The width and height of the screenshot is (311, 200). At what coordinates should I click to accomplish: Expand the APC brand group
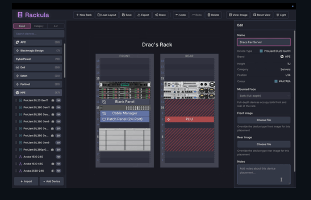[x=38, y=42]
